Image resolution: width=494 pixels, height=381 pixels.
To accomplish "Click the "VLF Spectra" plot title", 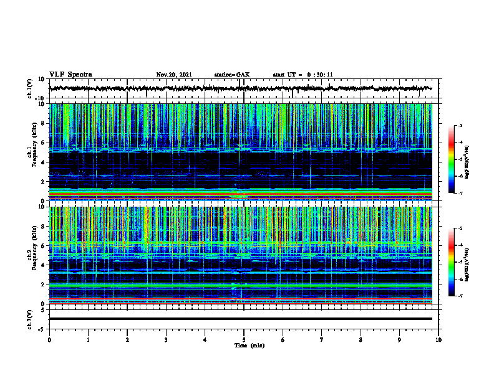I will 70,75.
